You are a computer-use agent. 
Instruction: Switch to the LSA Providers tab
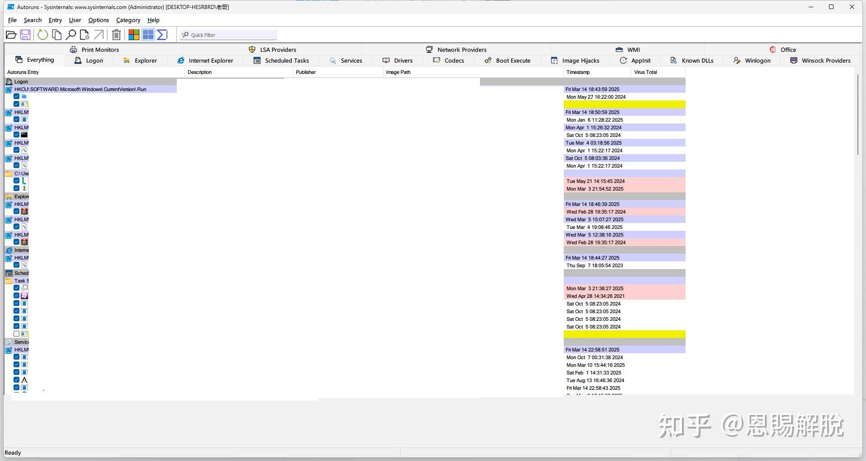(x=272, y=50)
